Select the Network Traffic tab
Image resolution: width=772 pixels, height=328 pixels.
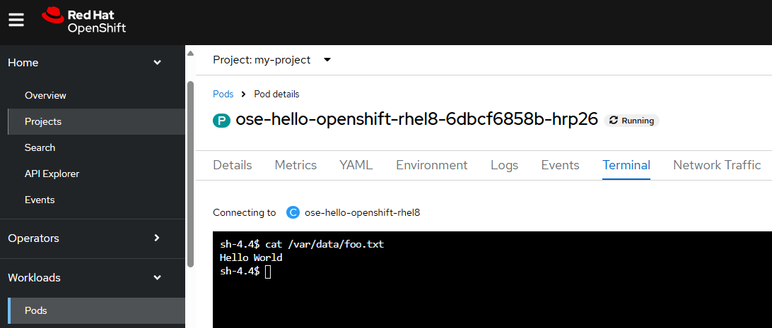[x=717, y=165]
